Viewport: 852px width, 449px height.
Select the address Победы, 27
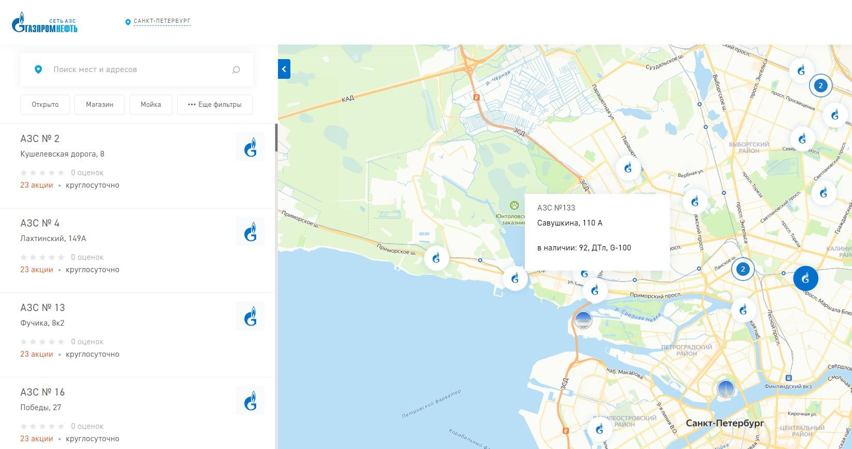pos(40,408)
